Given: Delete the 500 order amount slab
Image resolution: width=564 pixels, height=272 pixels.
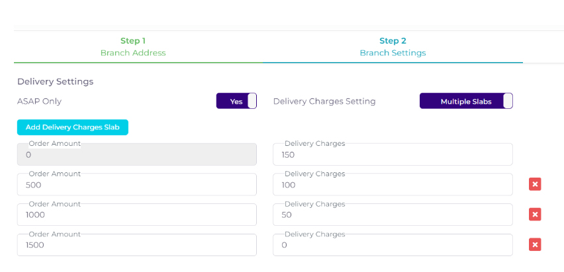Looking at the screenshot, I should [535, 184].
